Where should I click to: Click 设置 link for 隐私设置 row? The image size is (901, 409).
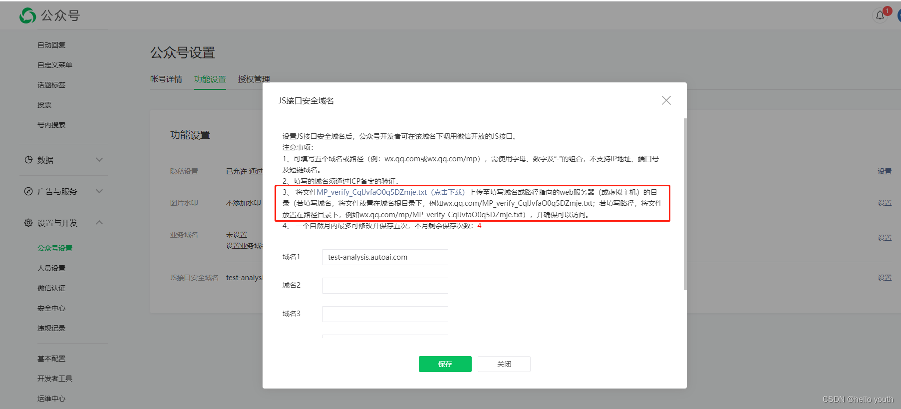coord(885,171)
